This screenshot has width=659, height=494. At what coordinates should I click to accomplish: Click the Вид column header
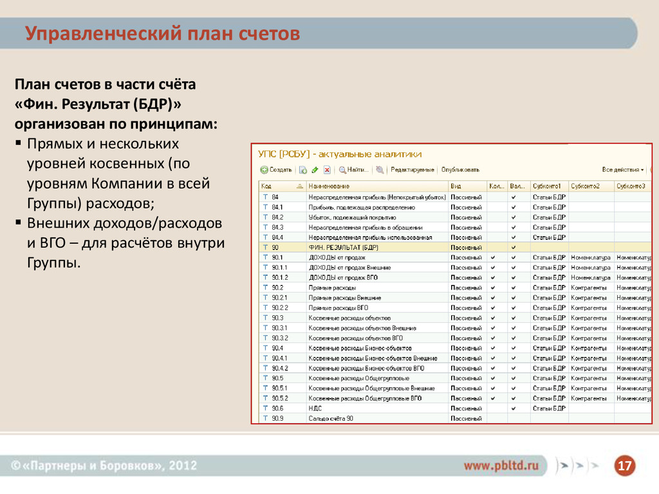[x=467, y=186]
